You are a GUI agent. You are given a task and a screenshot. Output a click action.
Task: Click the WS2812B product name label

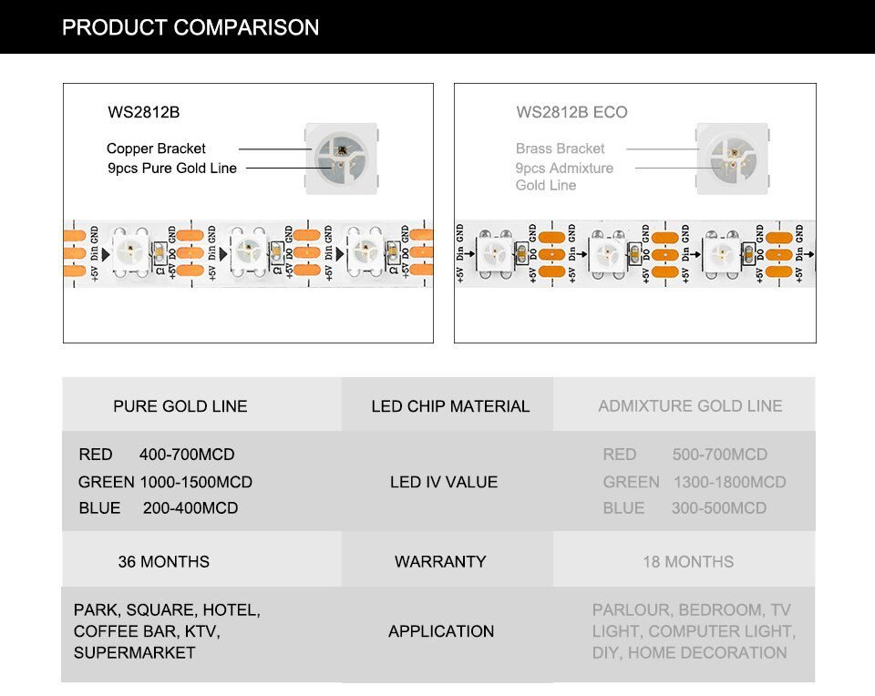click(x=144, y=113)
